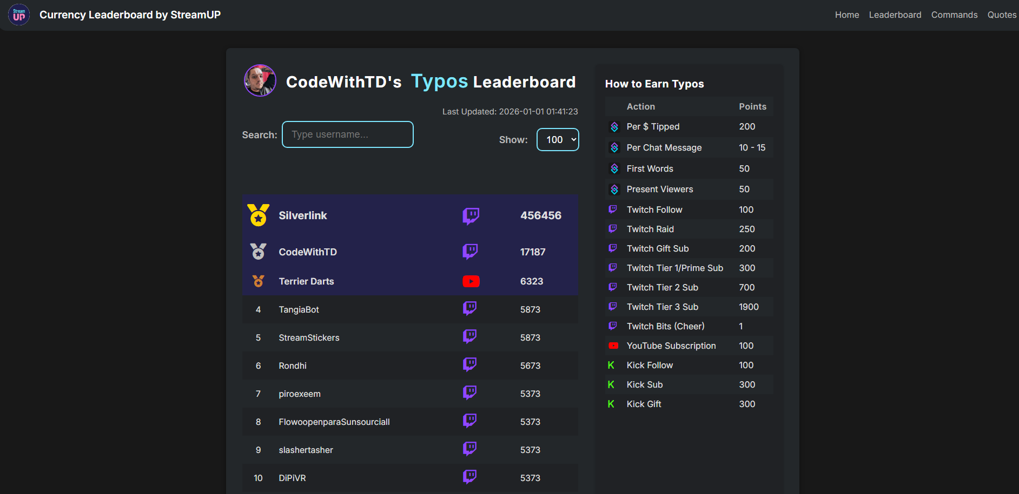Click the Twitch icon in Silverlink's row
Viewport: 1019px width, 494px height.
pyautogui.click(x=471, y=215)
